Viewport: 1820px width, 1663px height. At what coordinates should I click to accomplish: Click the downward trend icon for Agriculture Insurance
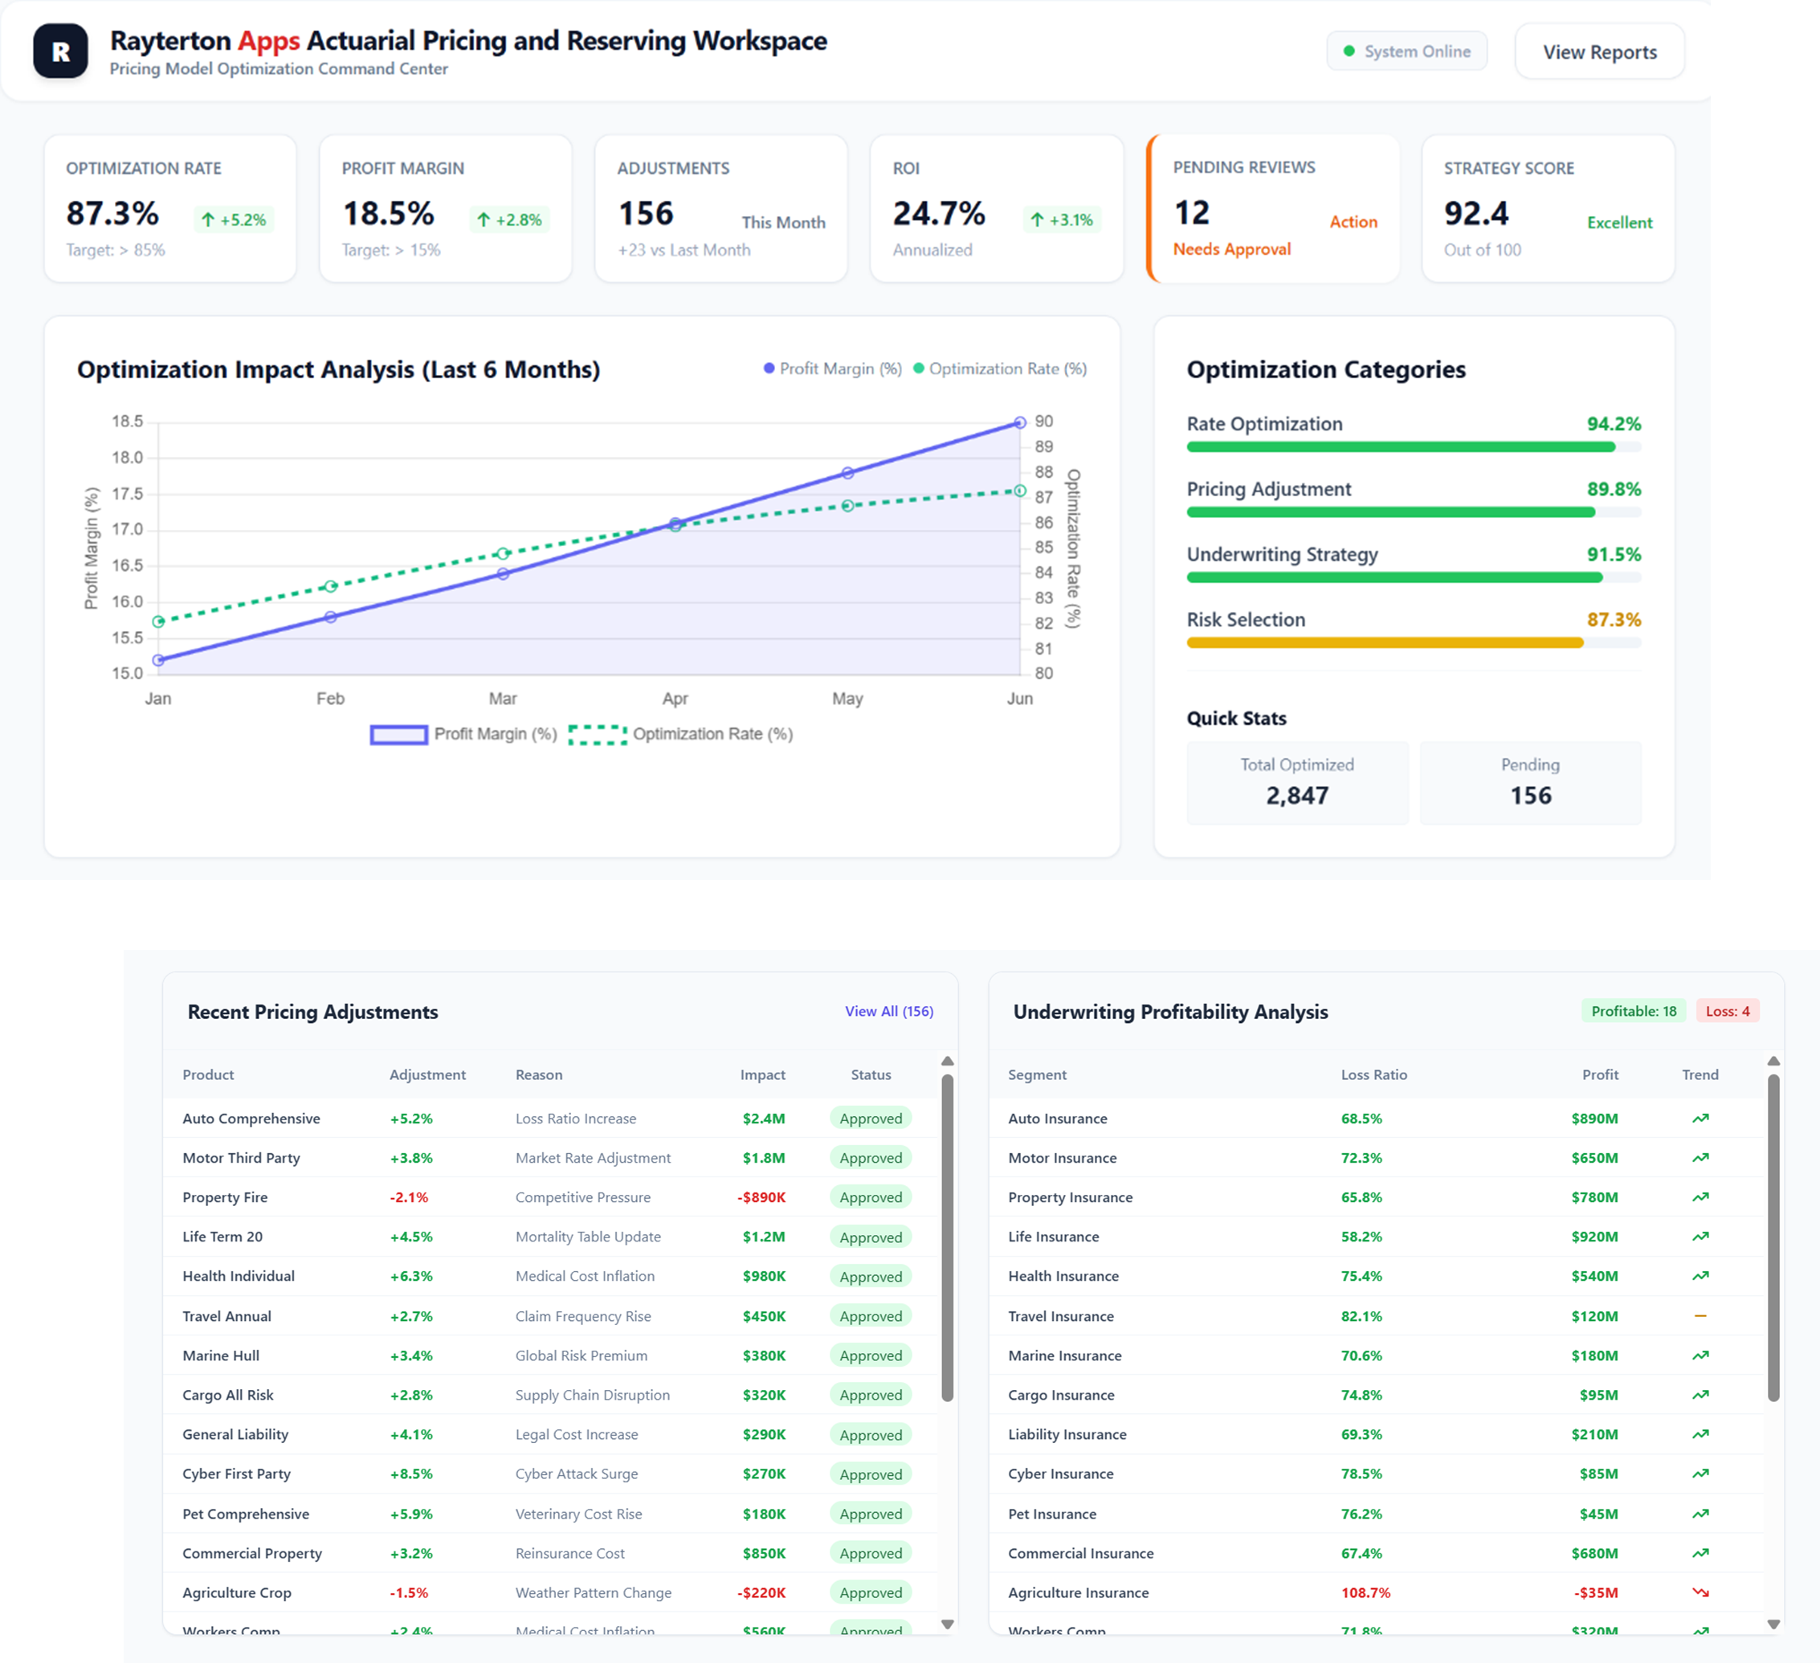[x=1701, y=1592]
